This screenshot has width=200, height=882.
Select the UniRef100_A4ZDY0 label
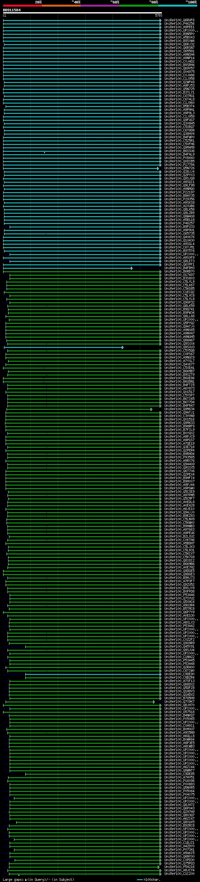pyautogui.click(x=179, y=846)
